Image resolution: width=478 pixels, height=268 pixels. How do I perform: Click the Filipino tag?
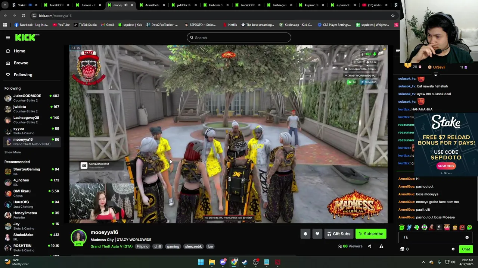coord(142,246)
